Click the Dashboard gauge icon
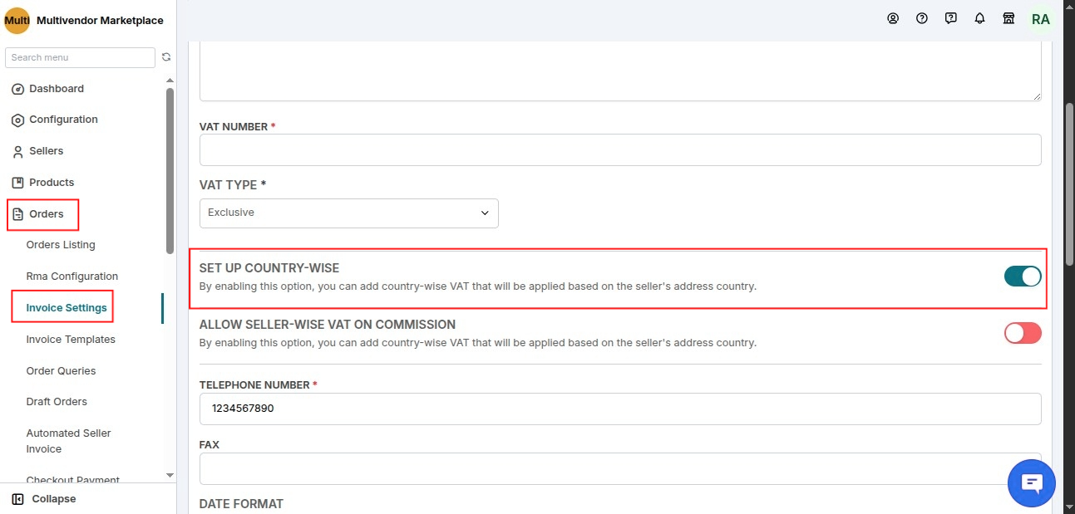1075x514 pixels. (17, 89)
